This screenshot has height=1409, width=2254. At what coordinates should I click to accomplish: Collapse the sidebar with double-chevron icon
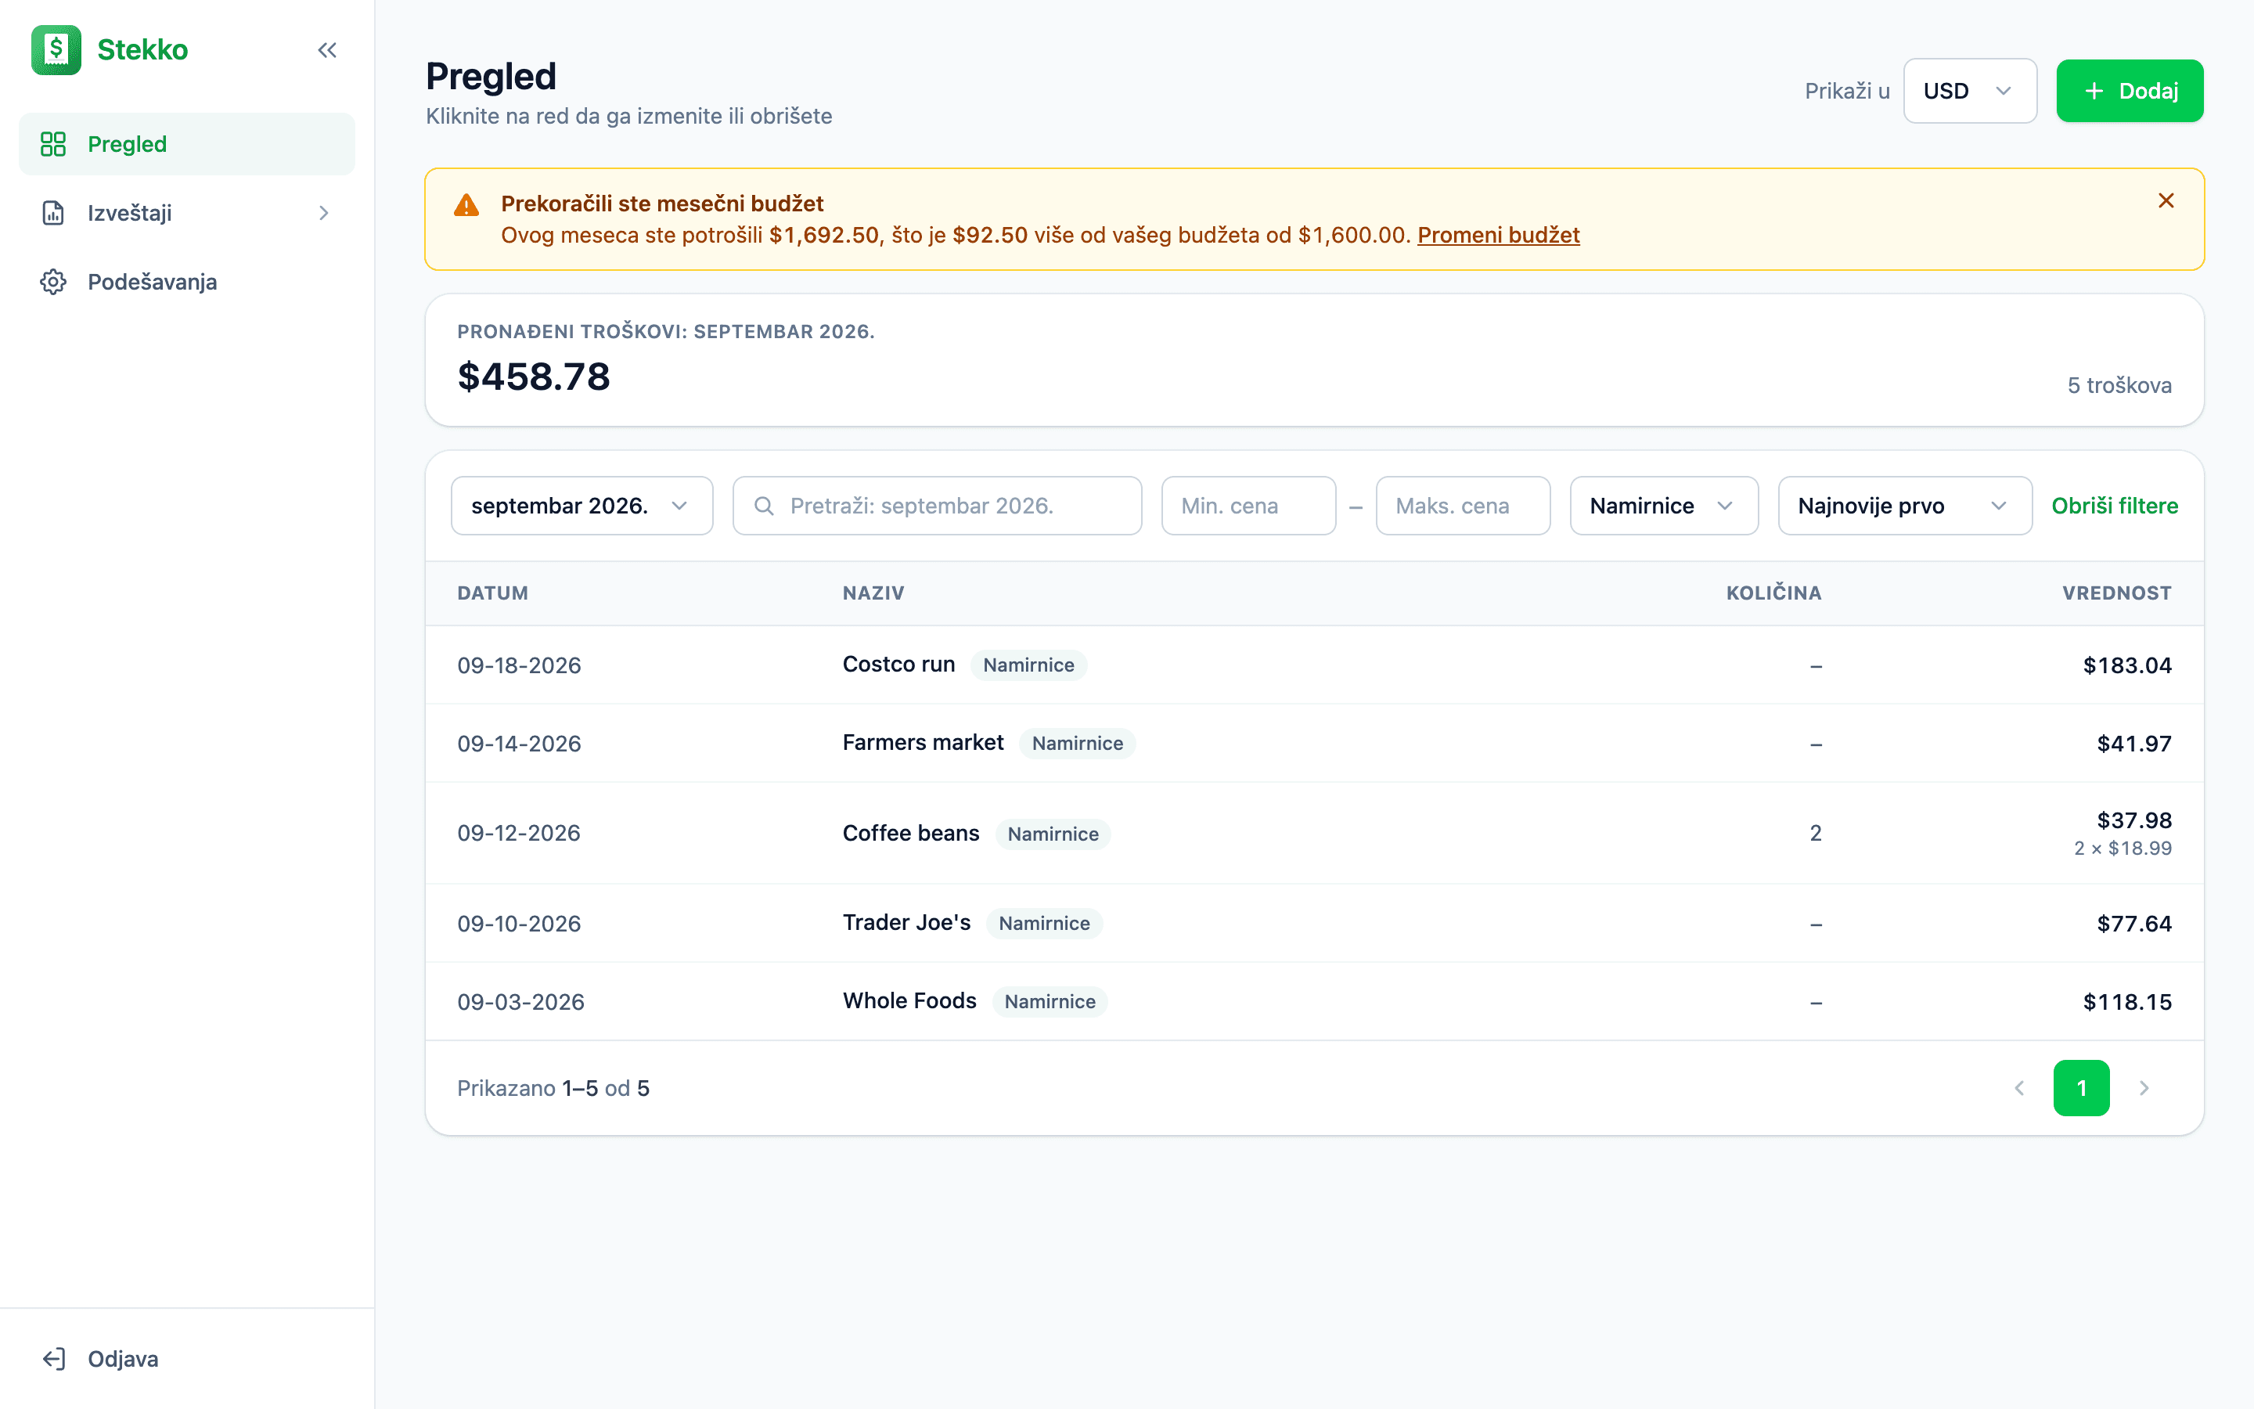tap(327, 50)
